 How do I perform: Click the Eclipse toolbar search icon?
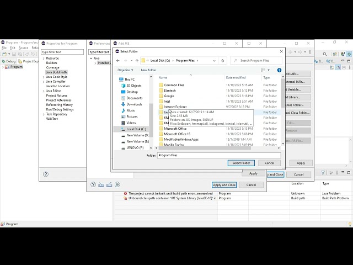pyautogui.click(x=325, y=54)
